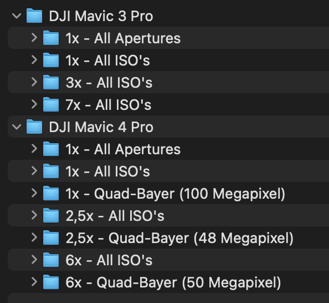The height and width of the screenshot is (303, 329).
Task: Click the DJI Mavic 3 Pro folder icon
Action: point(34,16)
